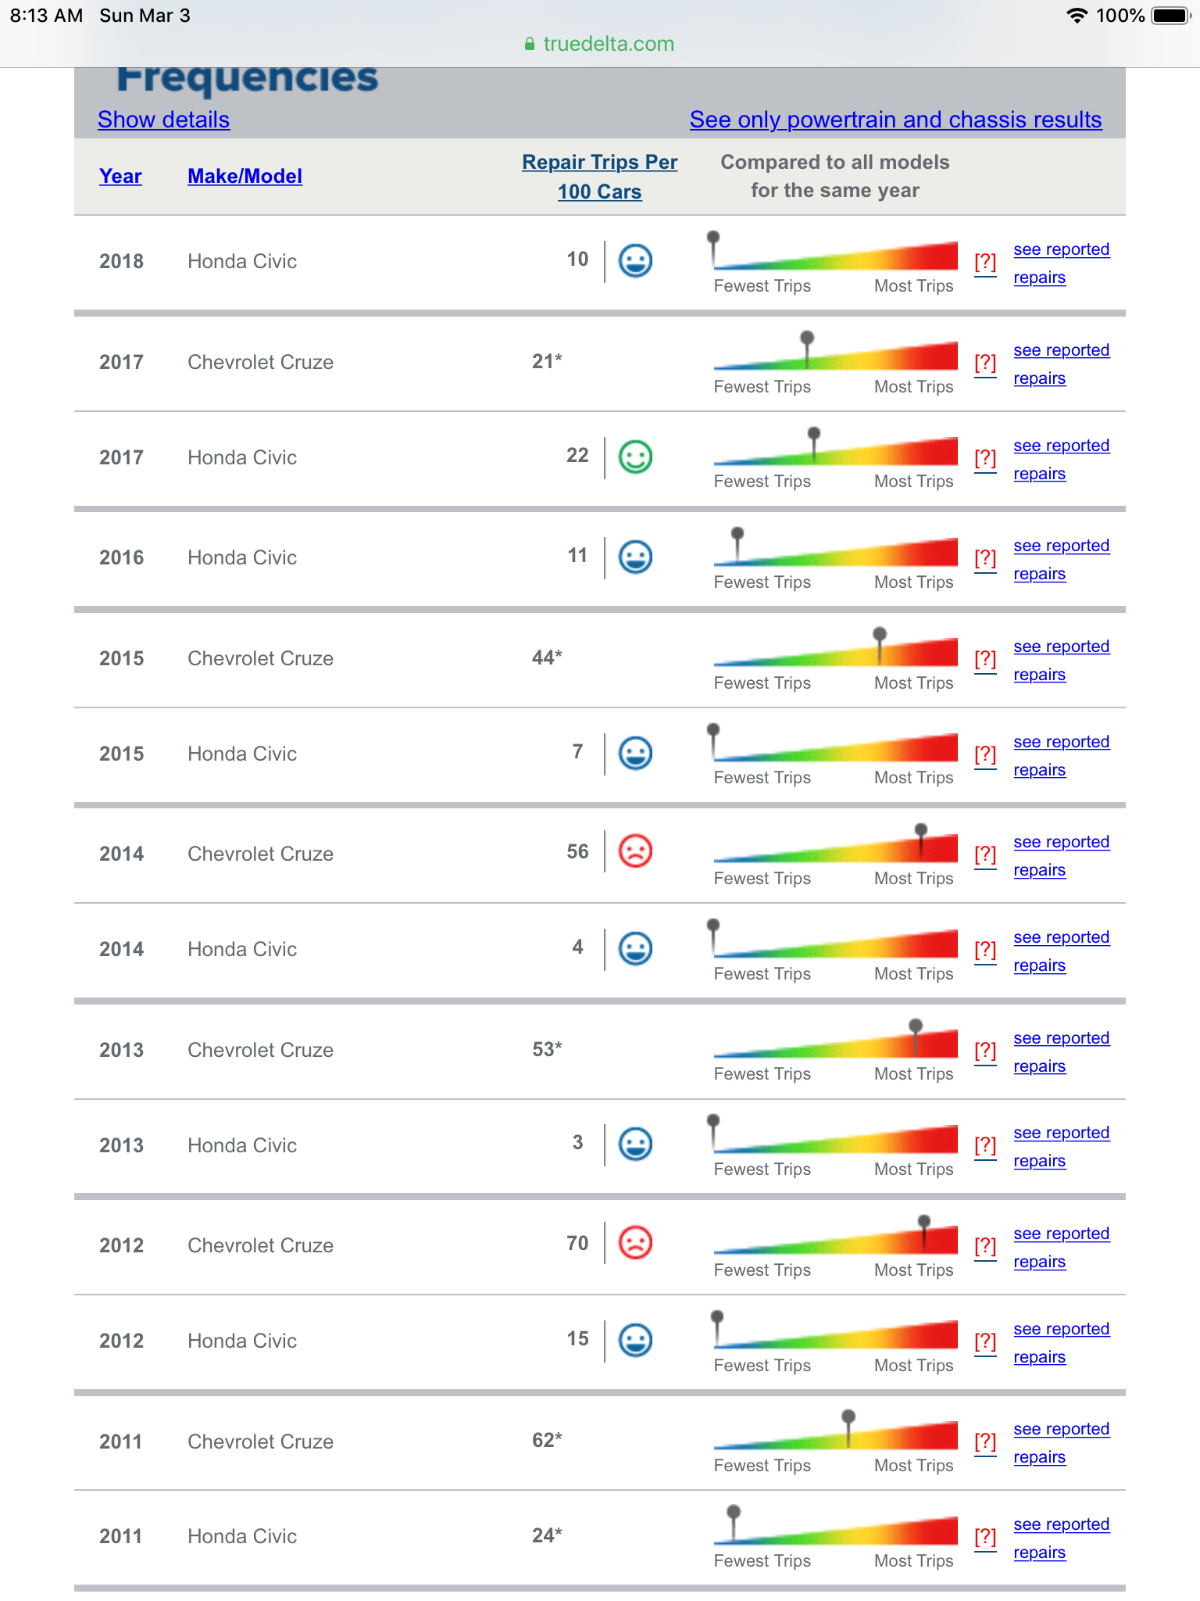See reported repairs for 2011 Chevrolet Cruze
The image size is (1200, 1601).
(x=1061, y=1443)
